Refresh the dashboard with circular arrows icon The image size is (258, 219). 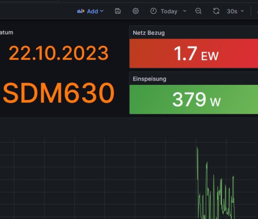coord(216,11)
